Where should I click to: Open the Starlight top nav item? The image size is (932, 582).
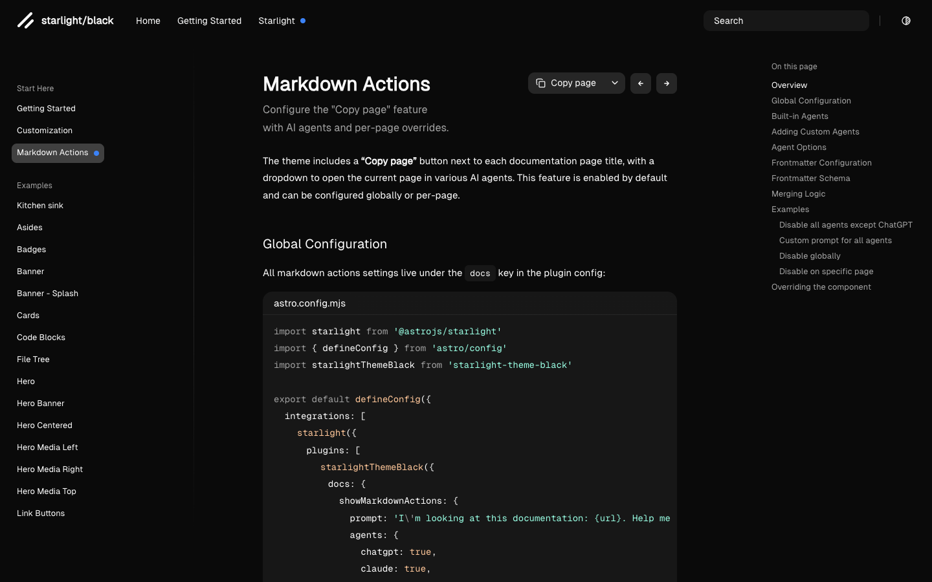click(282, 21)
